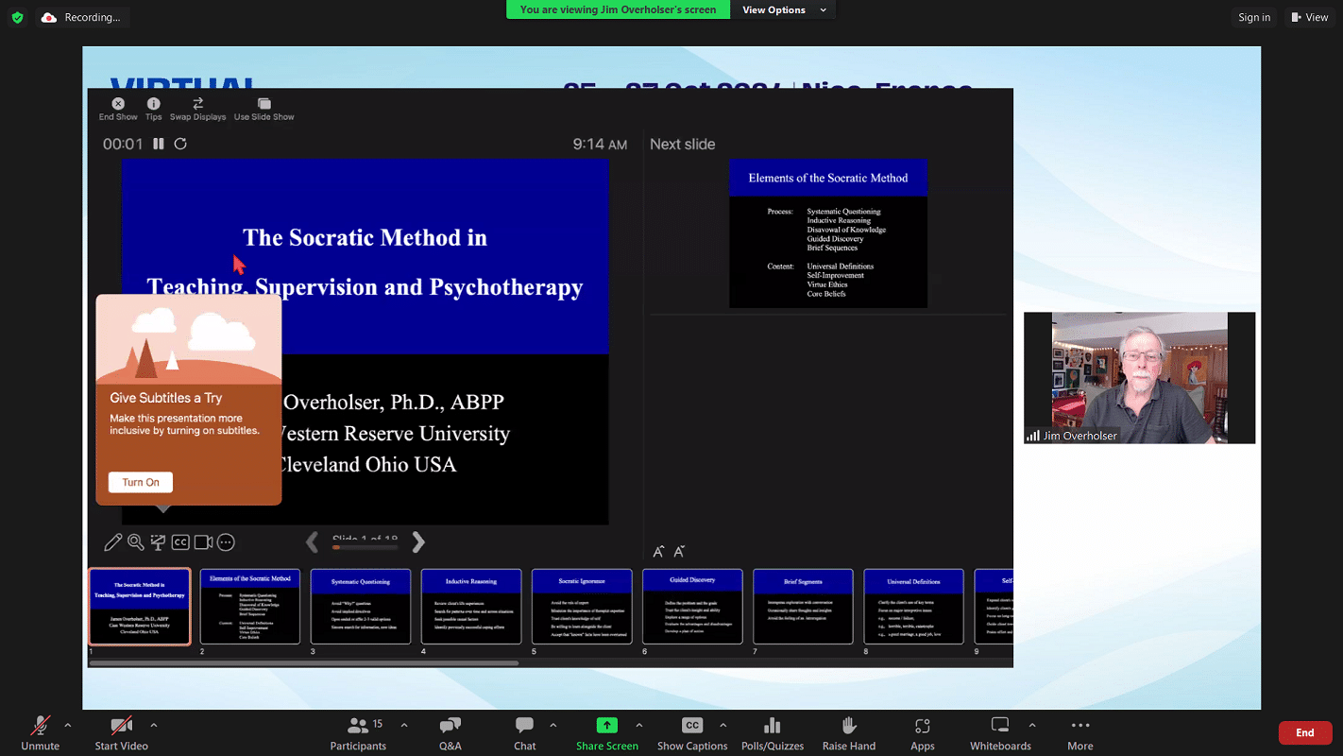
Task: Open the Apps panel
Action: tap(923, 727)
